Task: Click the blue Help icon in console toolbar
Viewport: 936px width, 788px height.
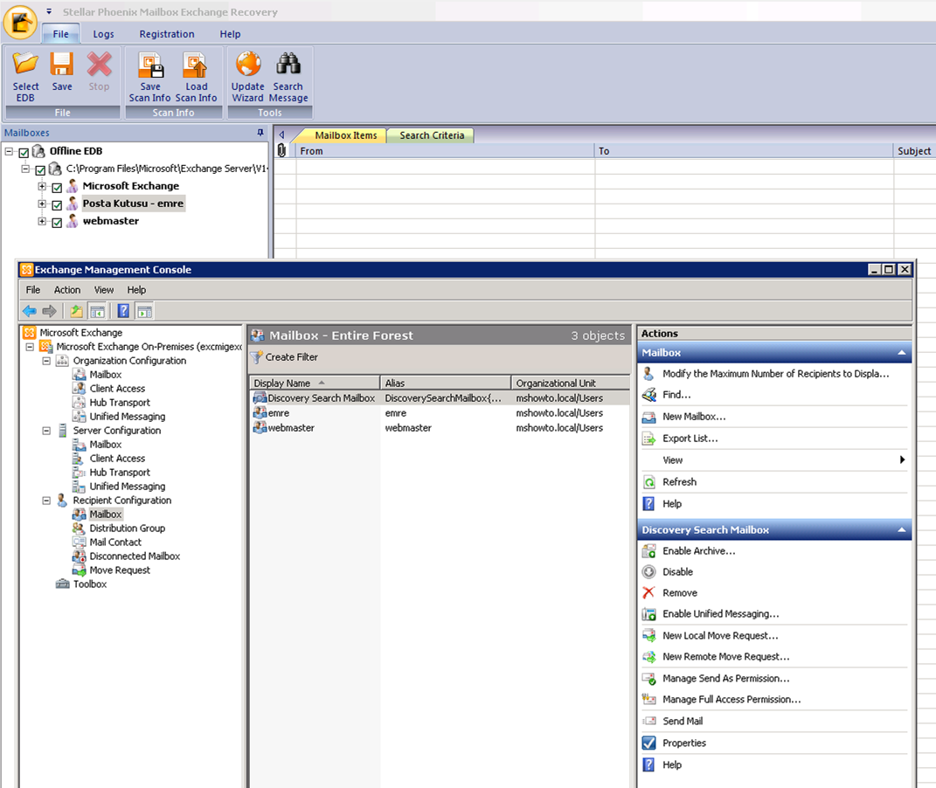Action: 123,311
